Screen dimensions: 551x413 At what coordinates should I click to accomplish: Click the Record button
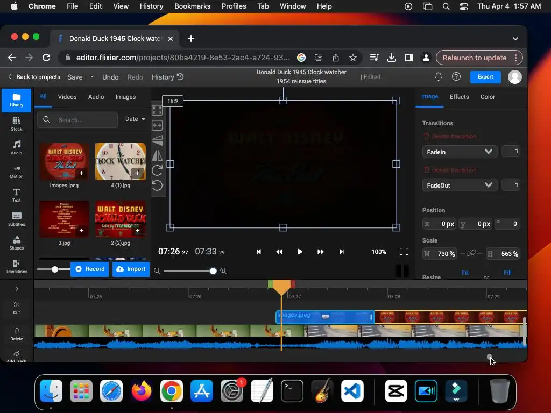[x=90, y=269]
